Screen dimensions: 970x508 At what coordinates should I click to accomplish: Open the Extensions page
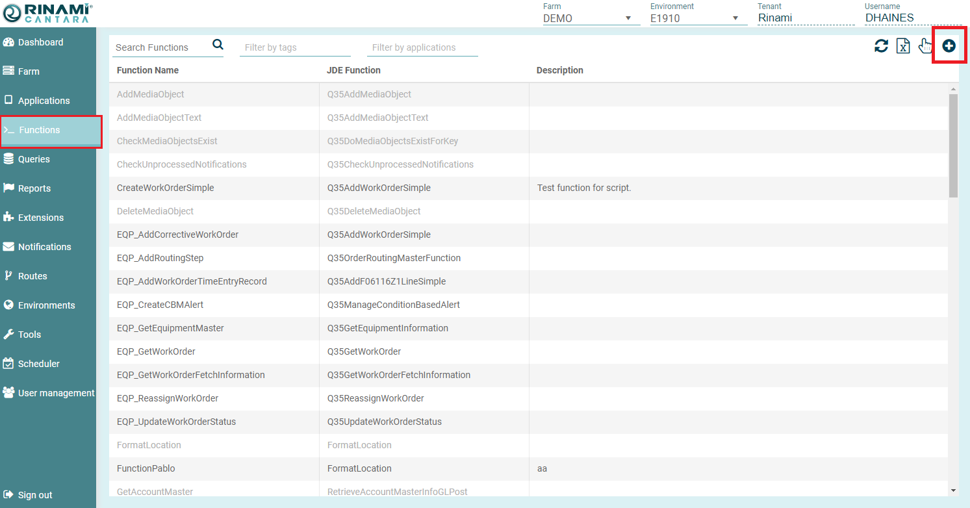point(40,218)
